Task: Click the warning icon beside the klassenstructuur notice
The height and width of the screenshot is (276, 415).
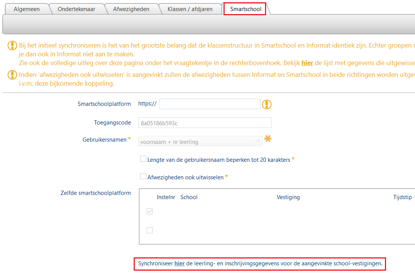Action: [x=12, y=46]
